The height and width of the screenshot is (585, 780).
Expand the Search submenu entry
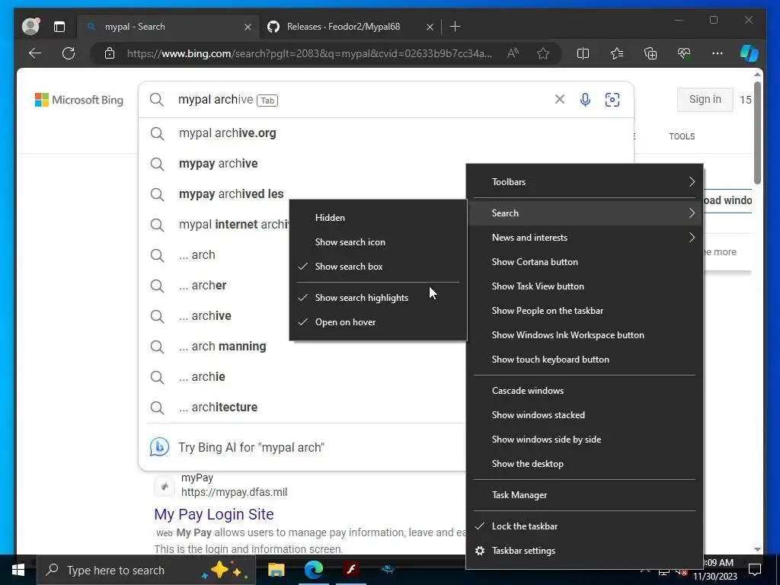(x=584, y=213)
